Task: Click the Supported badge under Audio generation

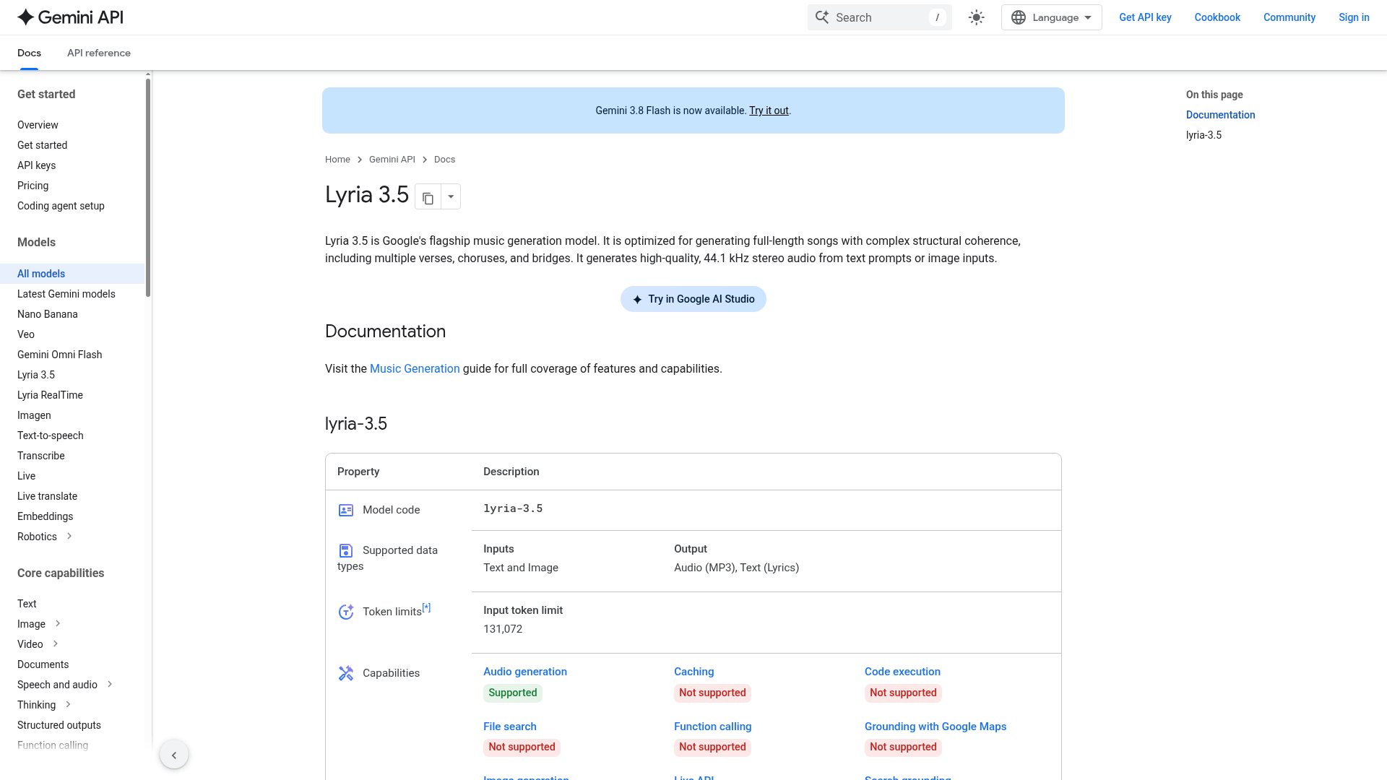Action: 513,693
